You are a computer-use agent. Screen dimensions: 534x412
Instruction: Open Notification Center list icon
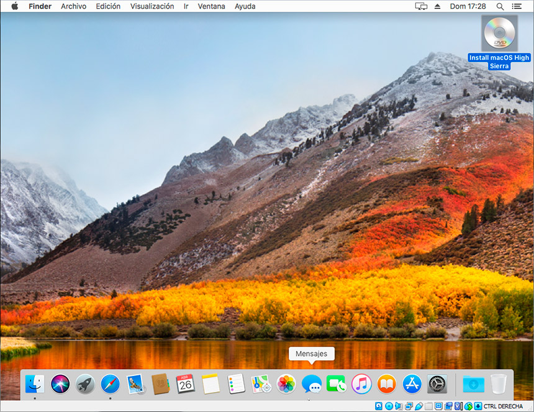[517, 6]
